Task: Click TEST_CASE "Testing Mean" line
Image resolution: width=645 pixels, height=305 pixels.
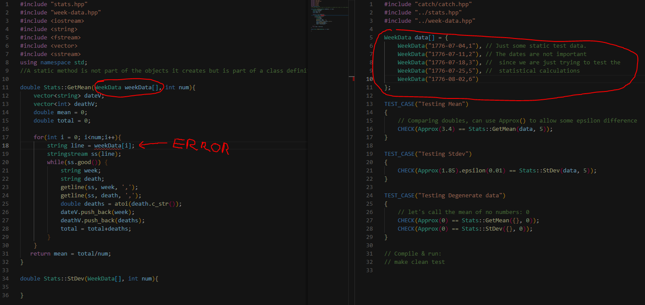Action: pos(426,104)
